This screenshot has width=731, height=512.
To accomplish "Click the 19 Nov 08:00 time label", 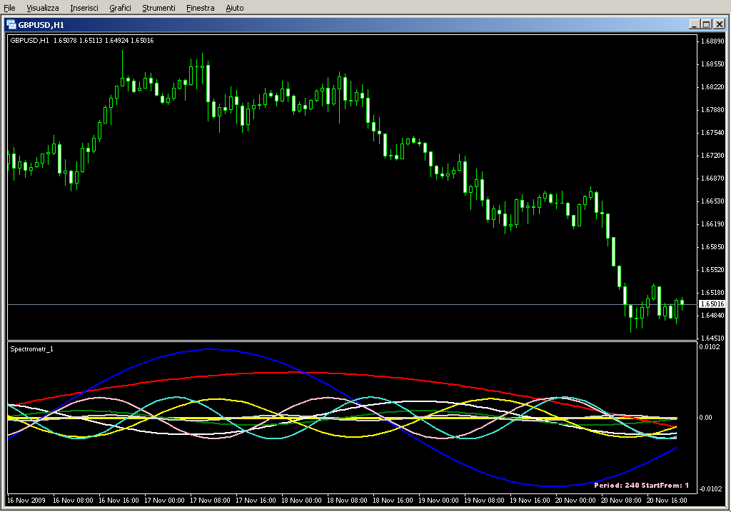I will pos(484,500).
